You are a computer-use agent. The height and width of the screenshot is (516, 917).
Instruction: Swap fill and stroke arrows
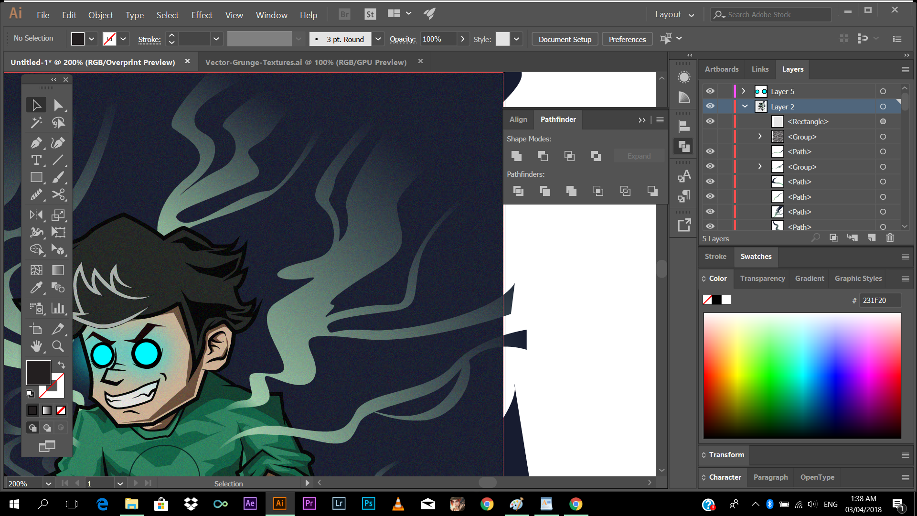click(x=62, y=365)
